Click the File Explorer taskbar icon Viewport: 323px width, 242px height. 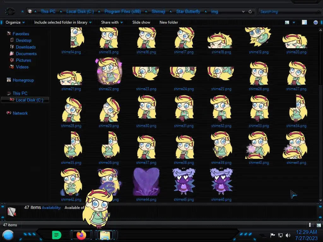click(x=105, y=235)
